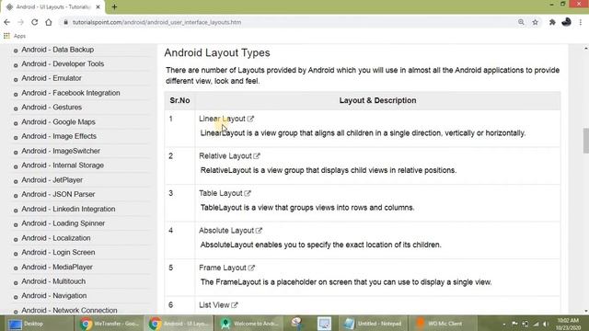
Task: Open Android - JSON Parser in sidebar
Action: (x=58, y=194)
